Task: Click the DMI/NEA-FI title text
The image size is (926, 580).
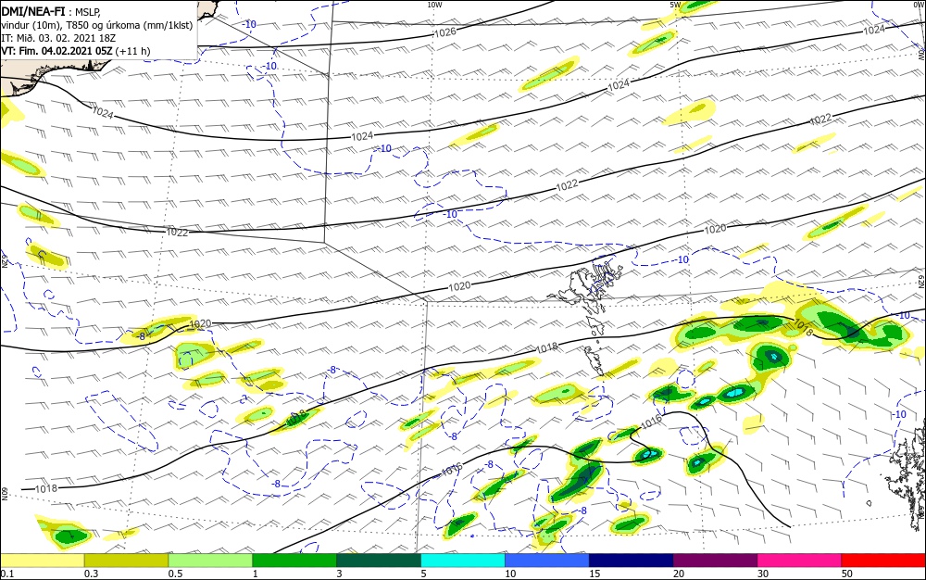Action: tap(31, 12)
